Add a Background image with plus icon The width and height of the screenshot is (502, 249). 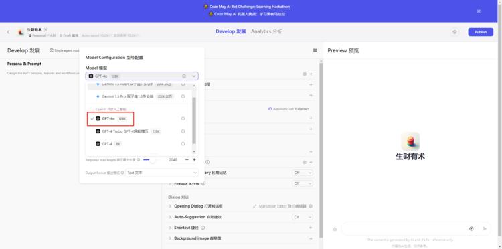coord(311,238)
